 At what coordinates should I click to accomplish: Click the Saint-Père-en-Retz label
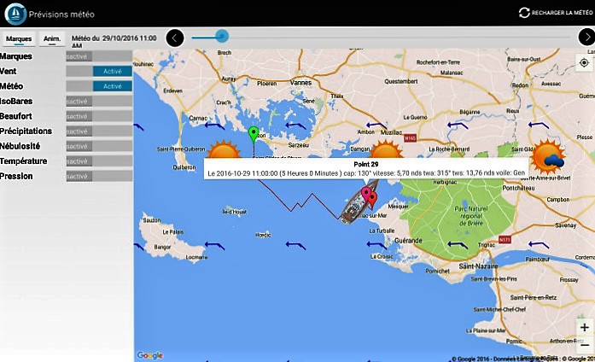coord(534,297)
